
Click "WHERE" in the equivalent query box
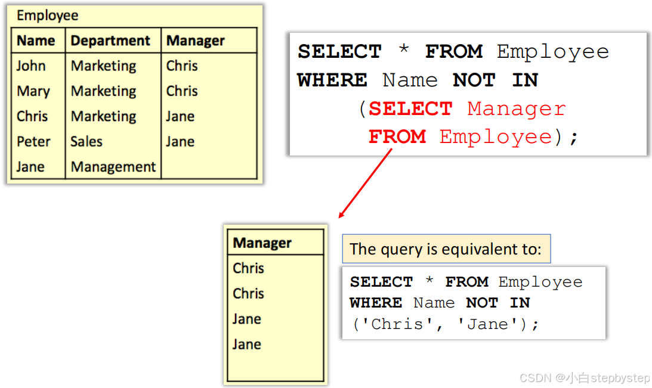pyautogui.click(x=376, y=303)
